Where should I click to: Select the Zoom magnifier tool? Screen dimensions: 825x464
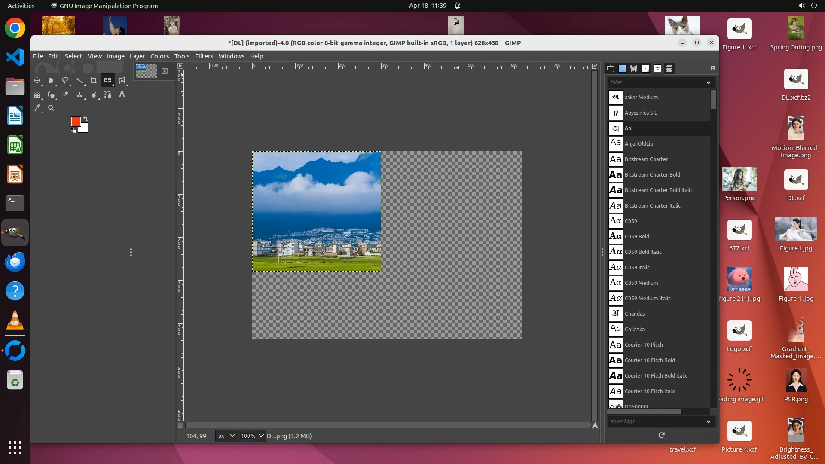click(51, 108)
